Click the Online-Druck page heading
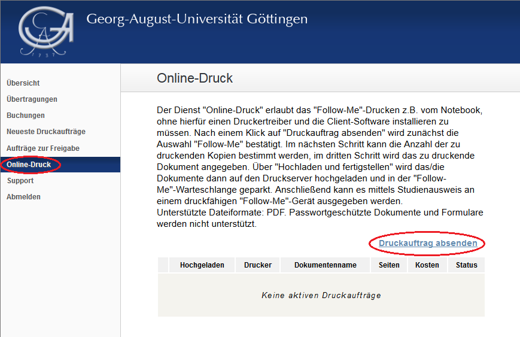 click(194, 78)
